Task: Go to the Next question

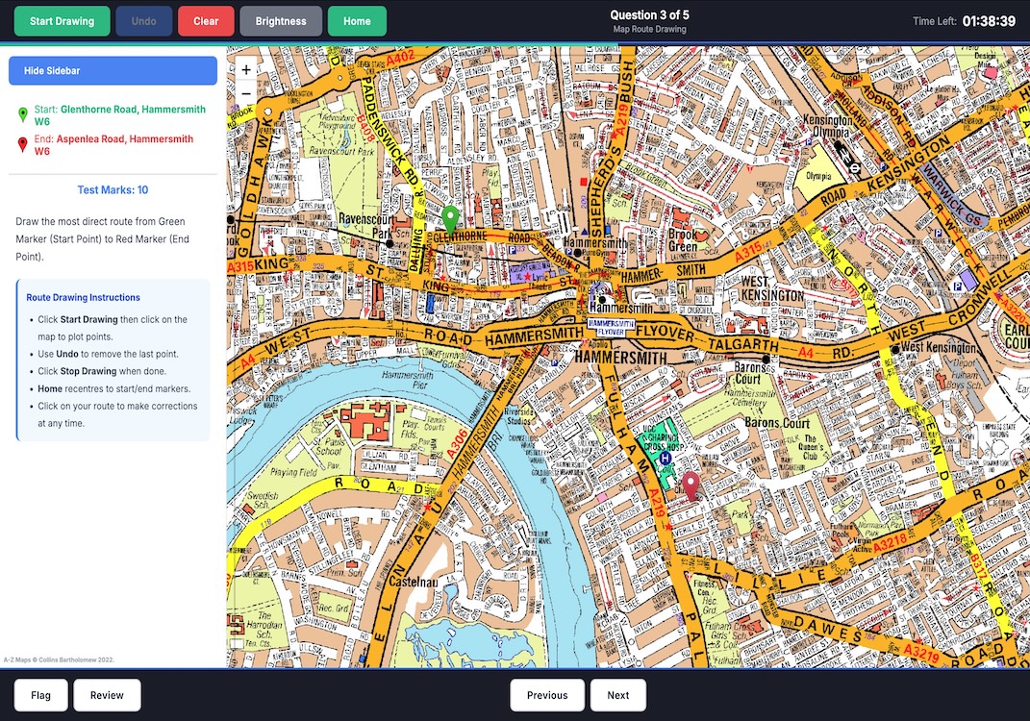Action: coord(618,695)
